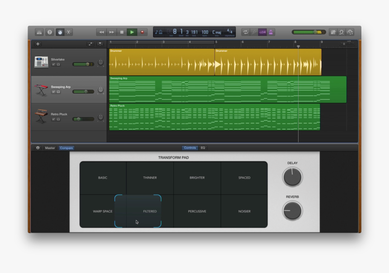Switch to the EQ tab

tap(203, 148)
